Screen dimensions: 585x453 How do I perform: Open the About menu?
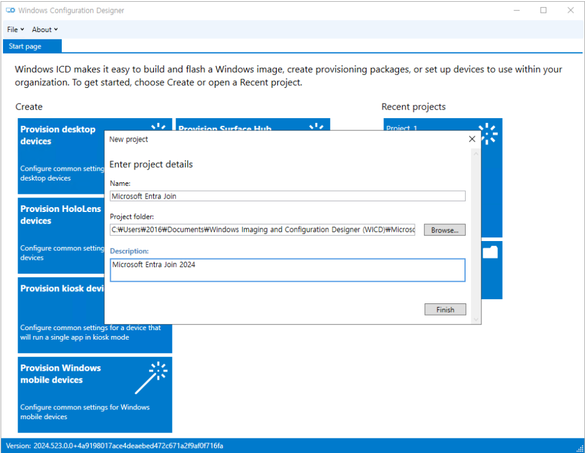(x=45, y=30)
